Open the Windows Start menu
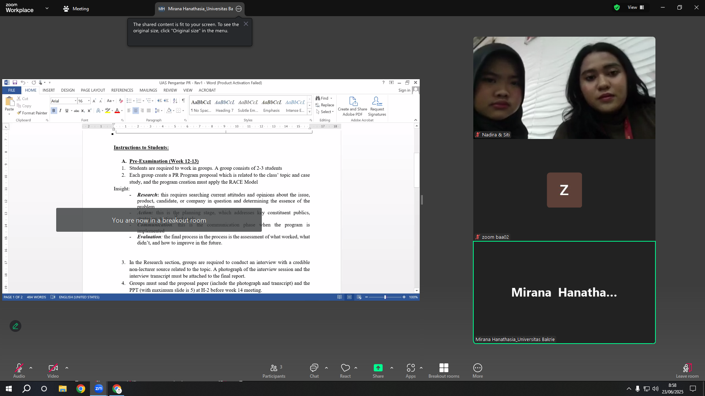Viewport: 705px width, 396px height. [9, 389]
